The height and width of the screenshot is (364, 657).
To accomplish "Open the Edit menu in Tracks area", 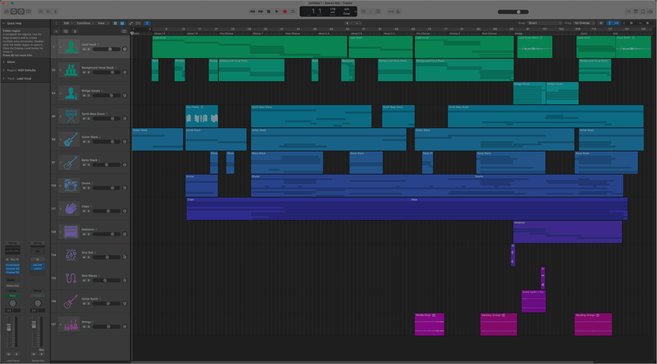I will tap(68, 23).
